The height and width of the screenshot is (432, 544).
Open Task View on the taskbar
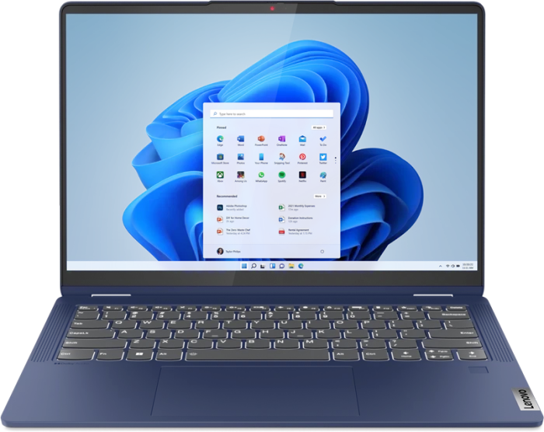[x=263, y=266]
